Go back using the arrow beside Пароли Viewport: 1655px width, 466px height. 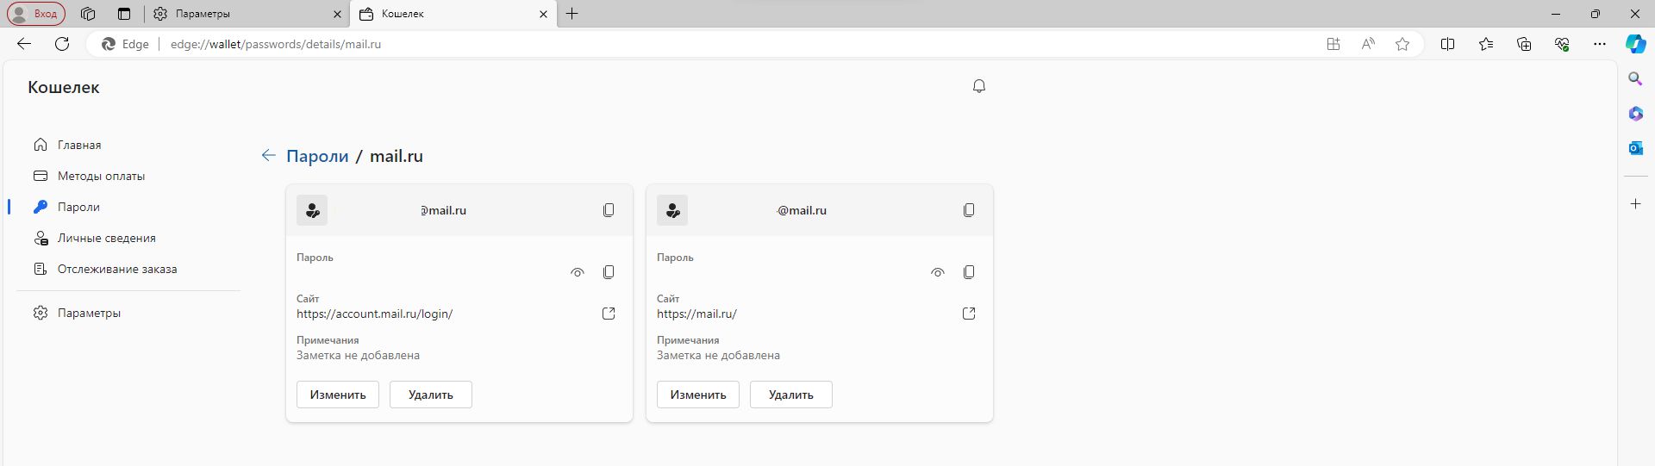coord(268,156)
